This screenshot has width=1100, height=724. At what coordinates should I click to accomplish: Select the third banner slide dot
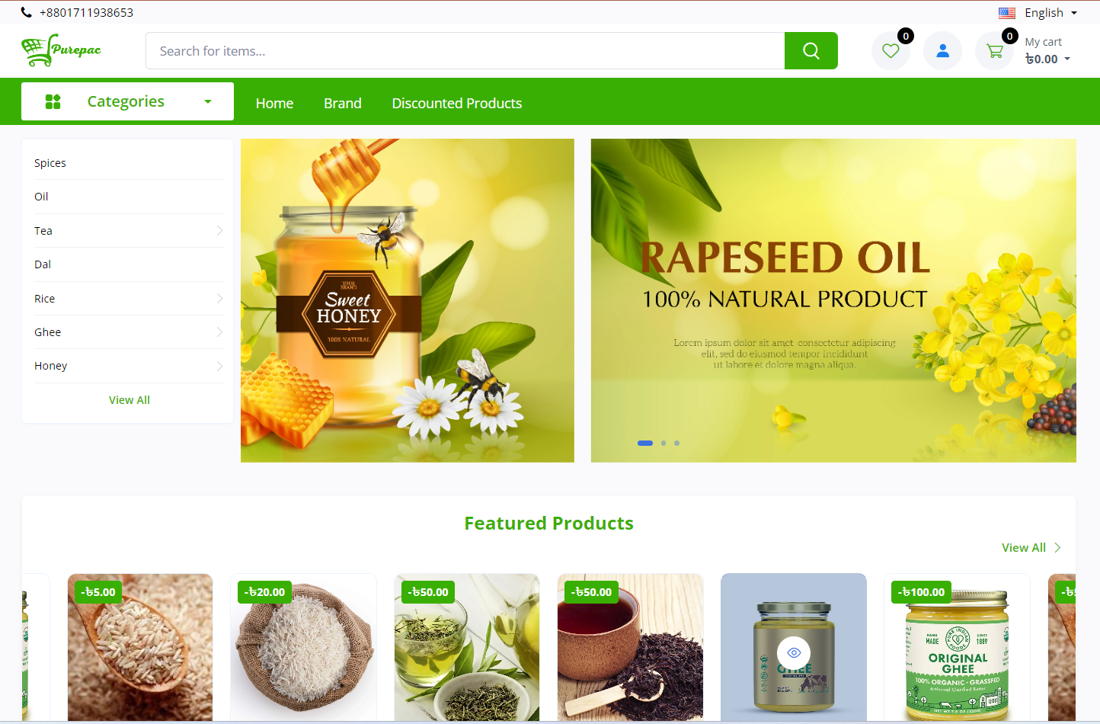(x=676, y=443)
